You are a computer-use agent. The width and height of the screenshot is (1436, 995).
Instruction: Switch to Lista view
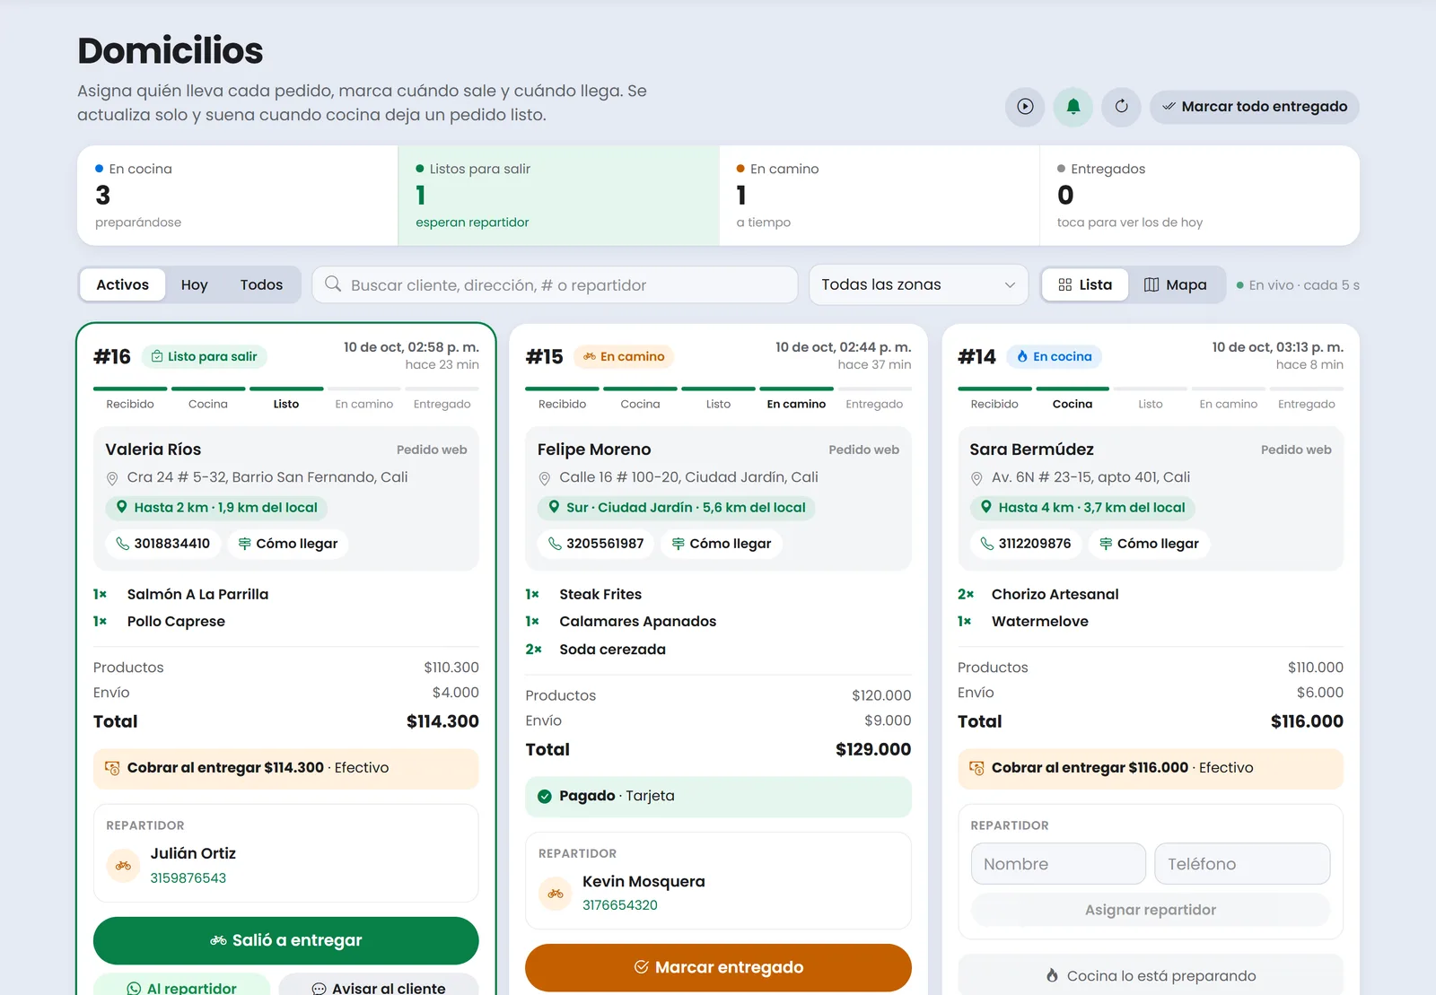(1085, 285)
